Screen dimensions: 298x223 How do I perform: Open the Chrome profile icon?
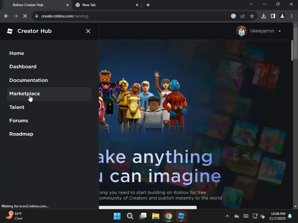pos(282,16)
